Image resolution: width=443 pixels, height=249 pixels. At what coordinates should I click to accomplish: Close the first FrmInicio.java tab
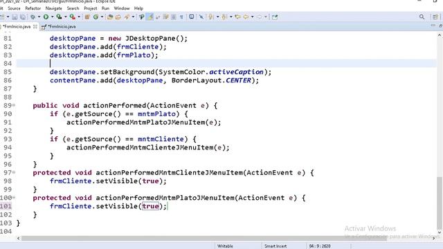[x=35, y=26]
